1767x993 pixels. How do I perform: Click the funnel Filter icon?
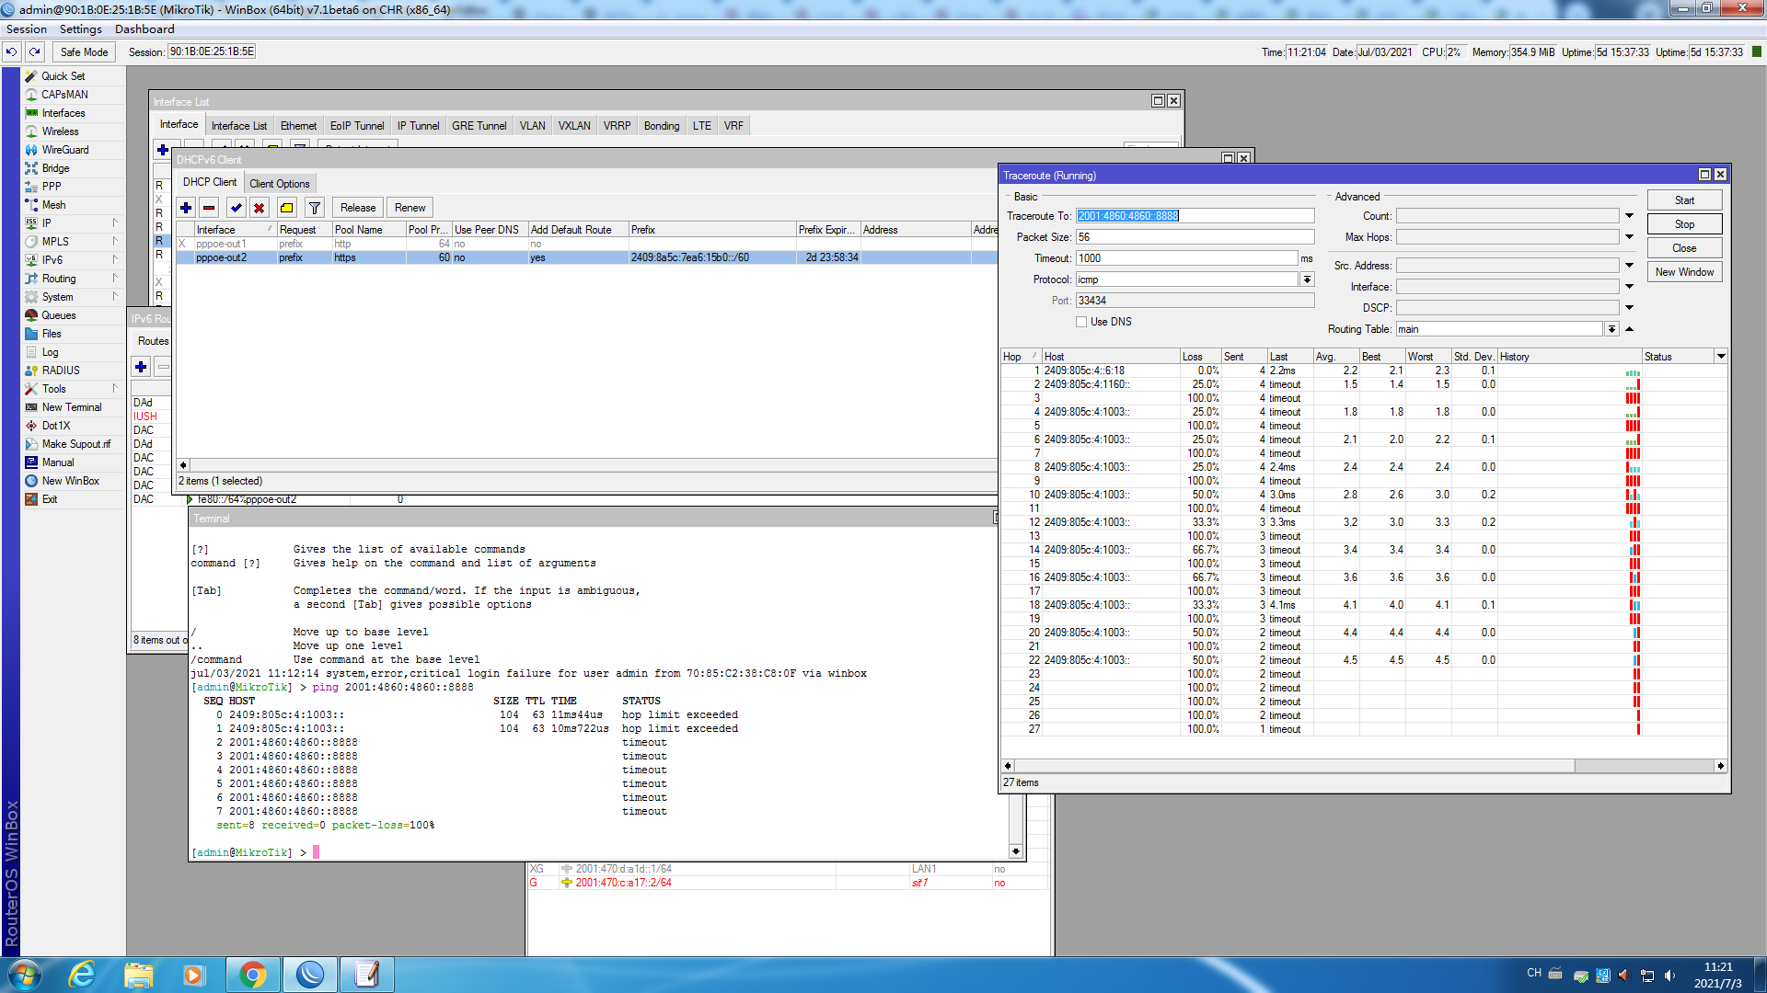pos(315,208)
